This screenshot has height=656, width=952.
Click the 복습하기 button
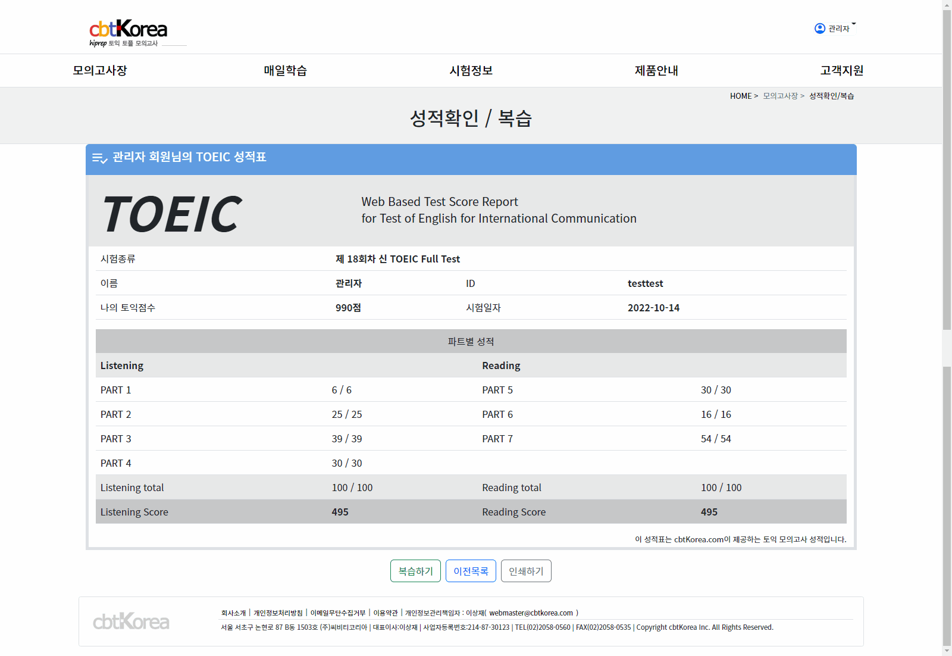[x=415, y=571]
